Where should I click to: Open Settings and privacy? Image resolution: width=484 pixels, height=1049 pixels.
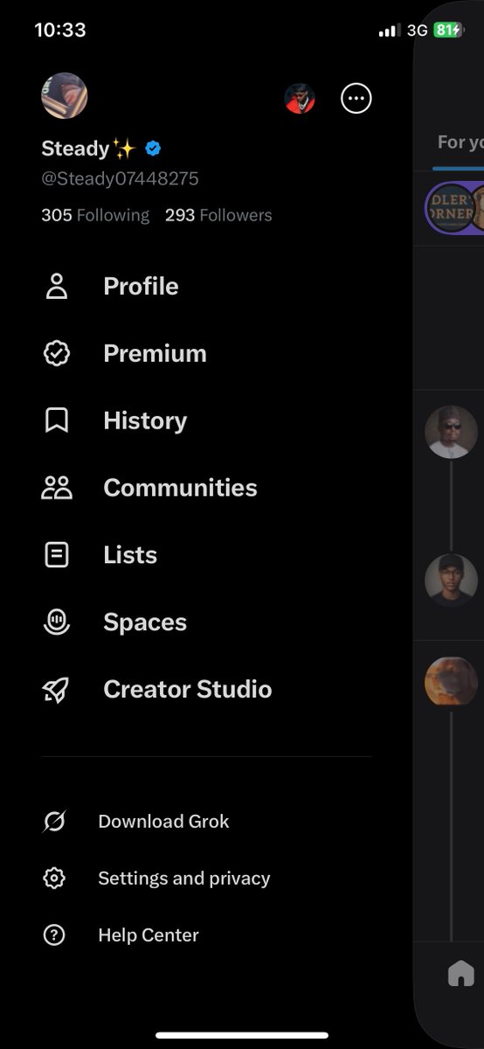[x=184, y=879]
